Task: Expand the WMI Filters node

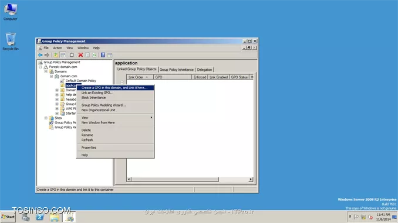Action: 57,109
